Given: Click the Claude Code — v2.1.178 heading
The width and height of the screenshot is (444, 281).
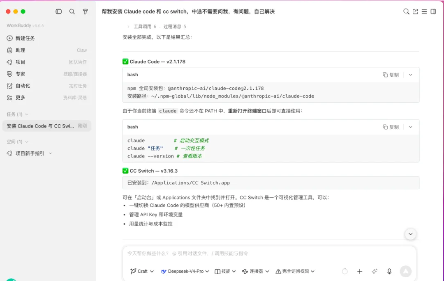Looking at the screenshot, I should coord(157,62).
